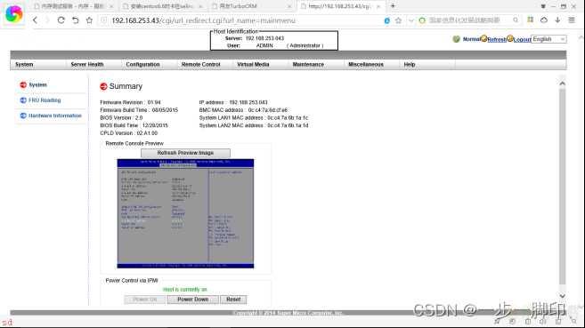Click the disabled Power On button
The height and width of the screenshot is (328, 585).
click(145, 300)
